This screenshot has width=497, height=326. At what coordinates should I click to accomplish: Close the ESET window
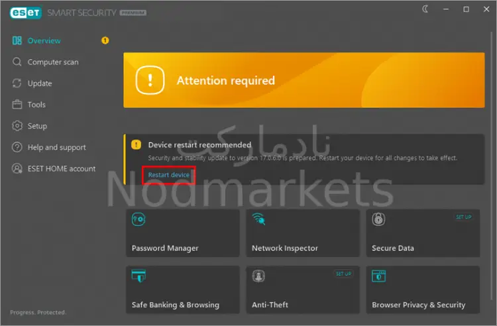point(486,9)
